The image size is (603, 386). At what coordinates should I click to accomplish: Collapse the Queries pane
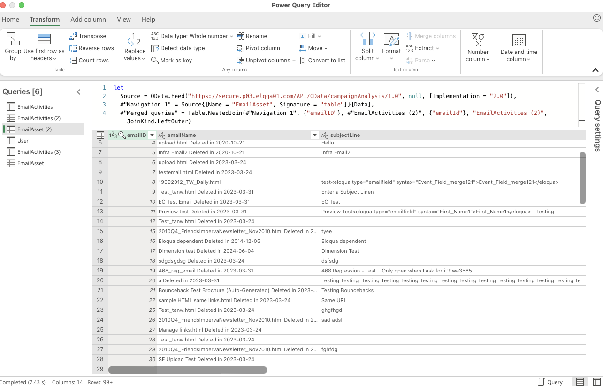pyautogui.click(x=79, y=92)
